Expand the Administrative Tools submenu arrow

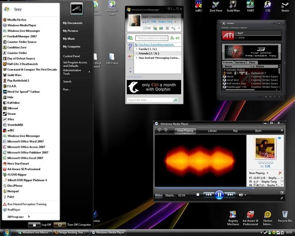point(89,72)
